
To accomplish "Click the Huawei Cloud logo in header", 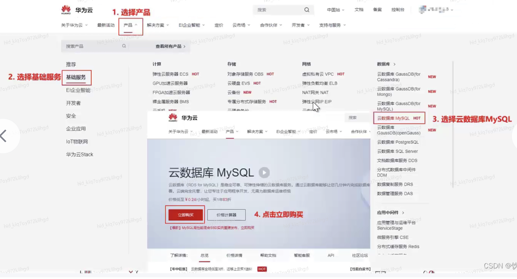I will coord(77,10).
